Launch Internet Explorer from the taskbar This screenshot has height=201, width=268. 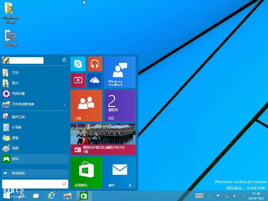coord(51,196)
